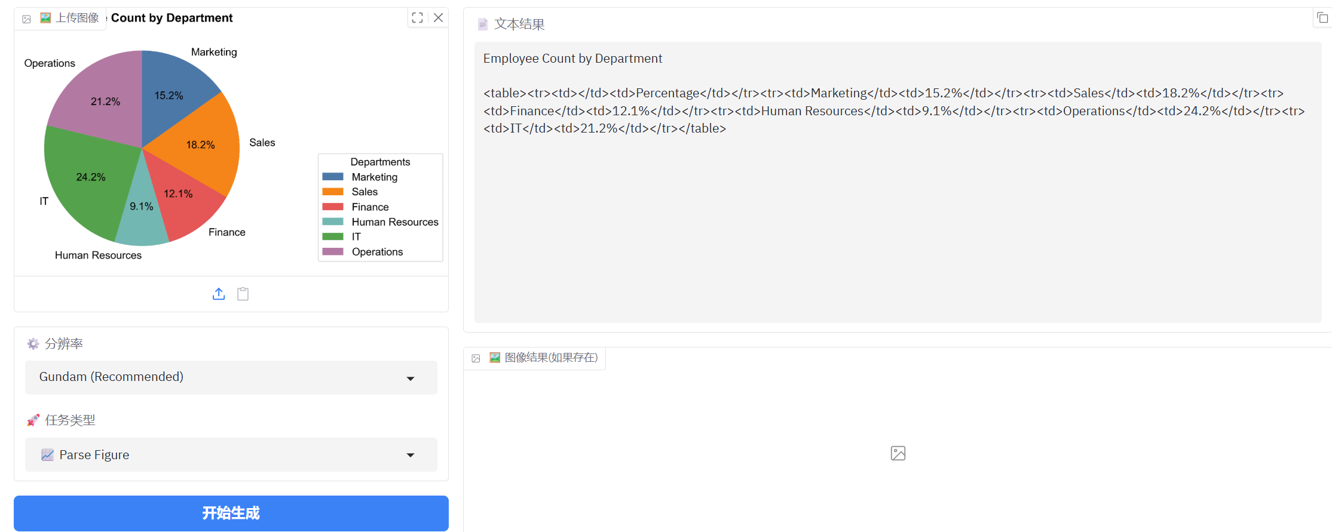Click the Human Resources teal legend swatch
The image size is (1332, 532).
[333, 222]
